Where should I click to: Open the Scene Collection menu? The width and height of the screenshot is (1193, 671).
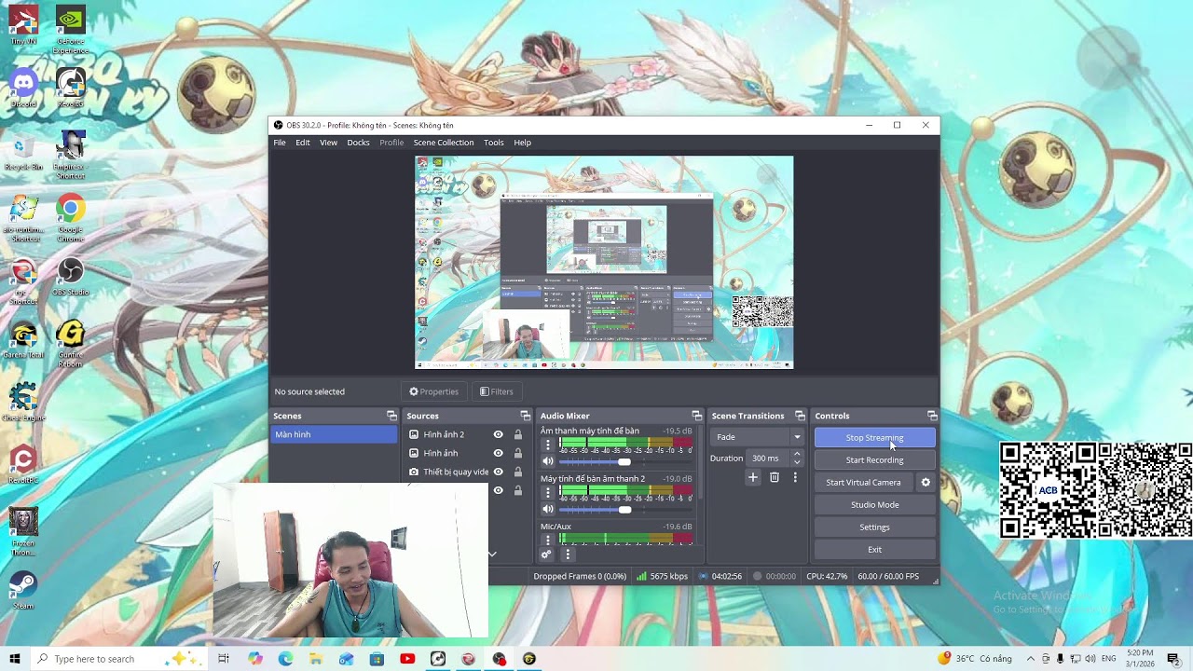tap(444, 143)
